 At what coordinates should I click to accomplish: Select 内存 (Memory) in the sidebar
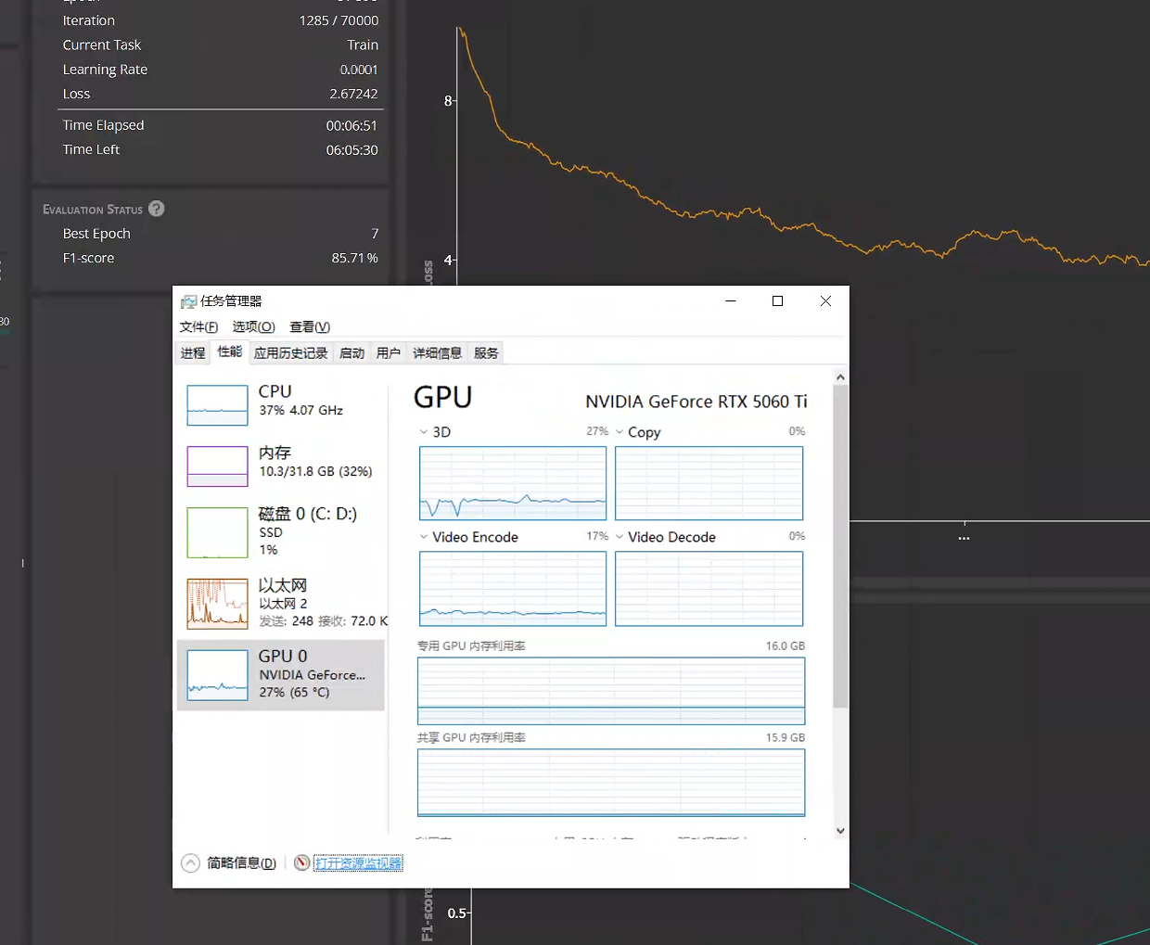coord(217,466)
